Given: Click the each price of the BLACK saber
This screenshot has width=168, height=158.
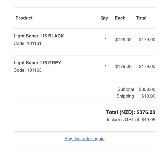Looking at the screenshot, I should coord(123,40).
